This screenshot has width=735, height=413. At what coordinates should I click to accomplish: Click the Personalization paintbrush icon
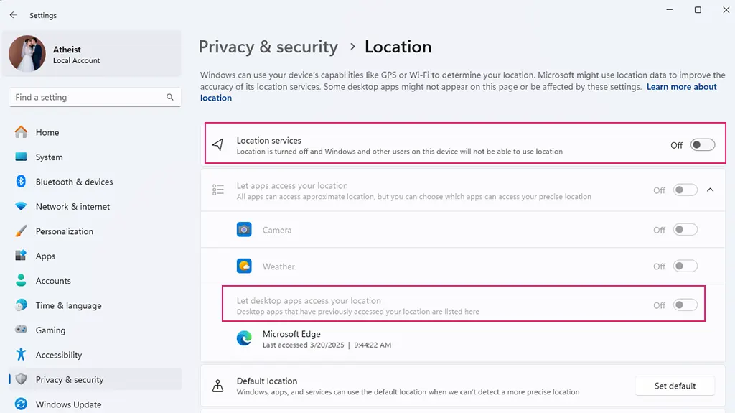click(x=21, y=231)
